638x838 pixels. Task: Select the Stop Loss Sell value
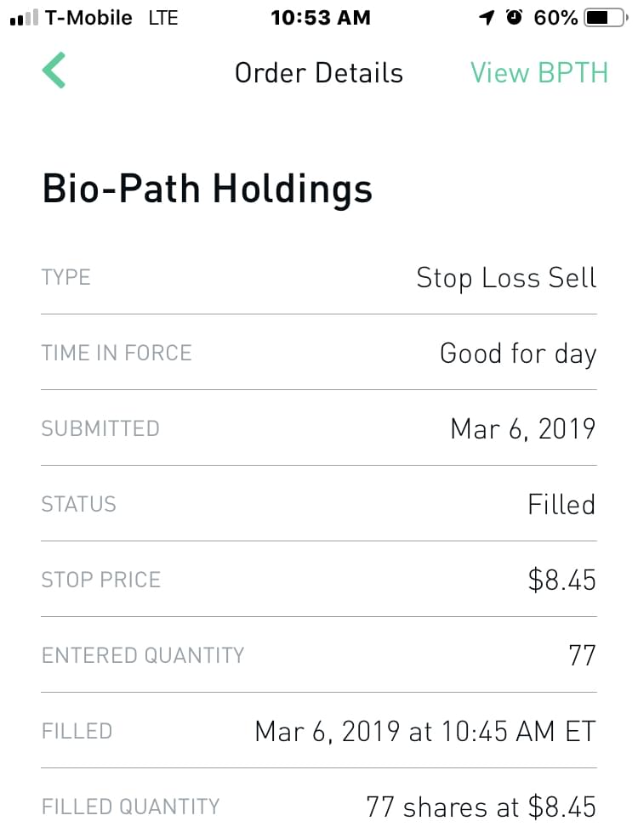tap(506, 278)
